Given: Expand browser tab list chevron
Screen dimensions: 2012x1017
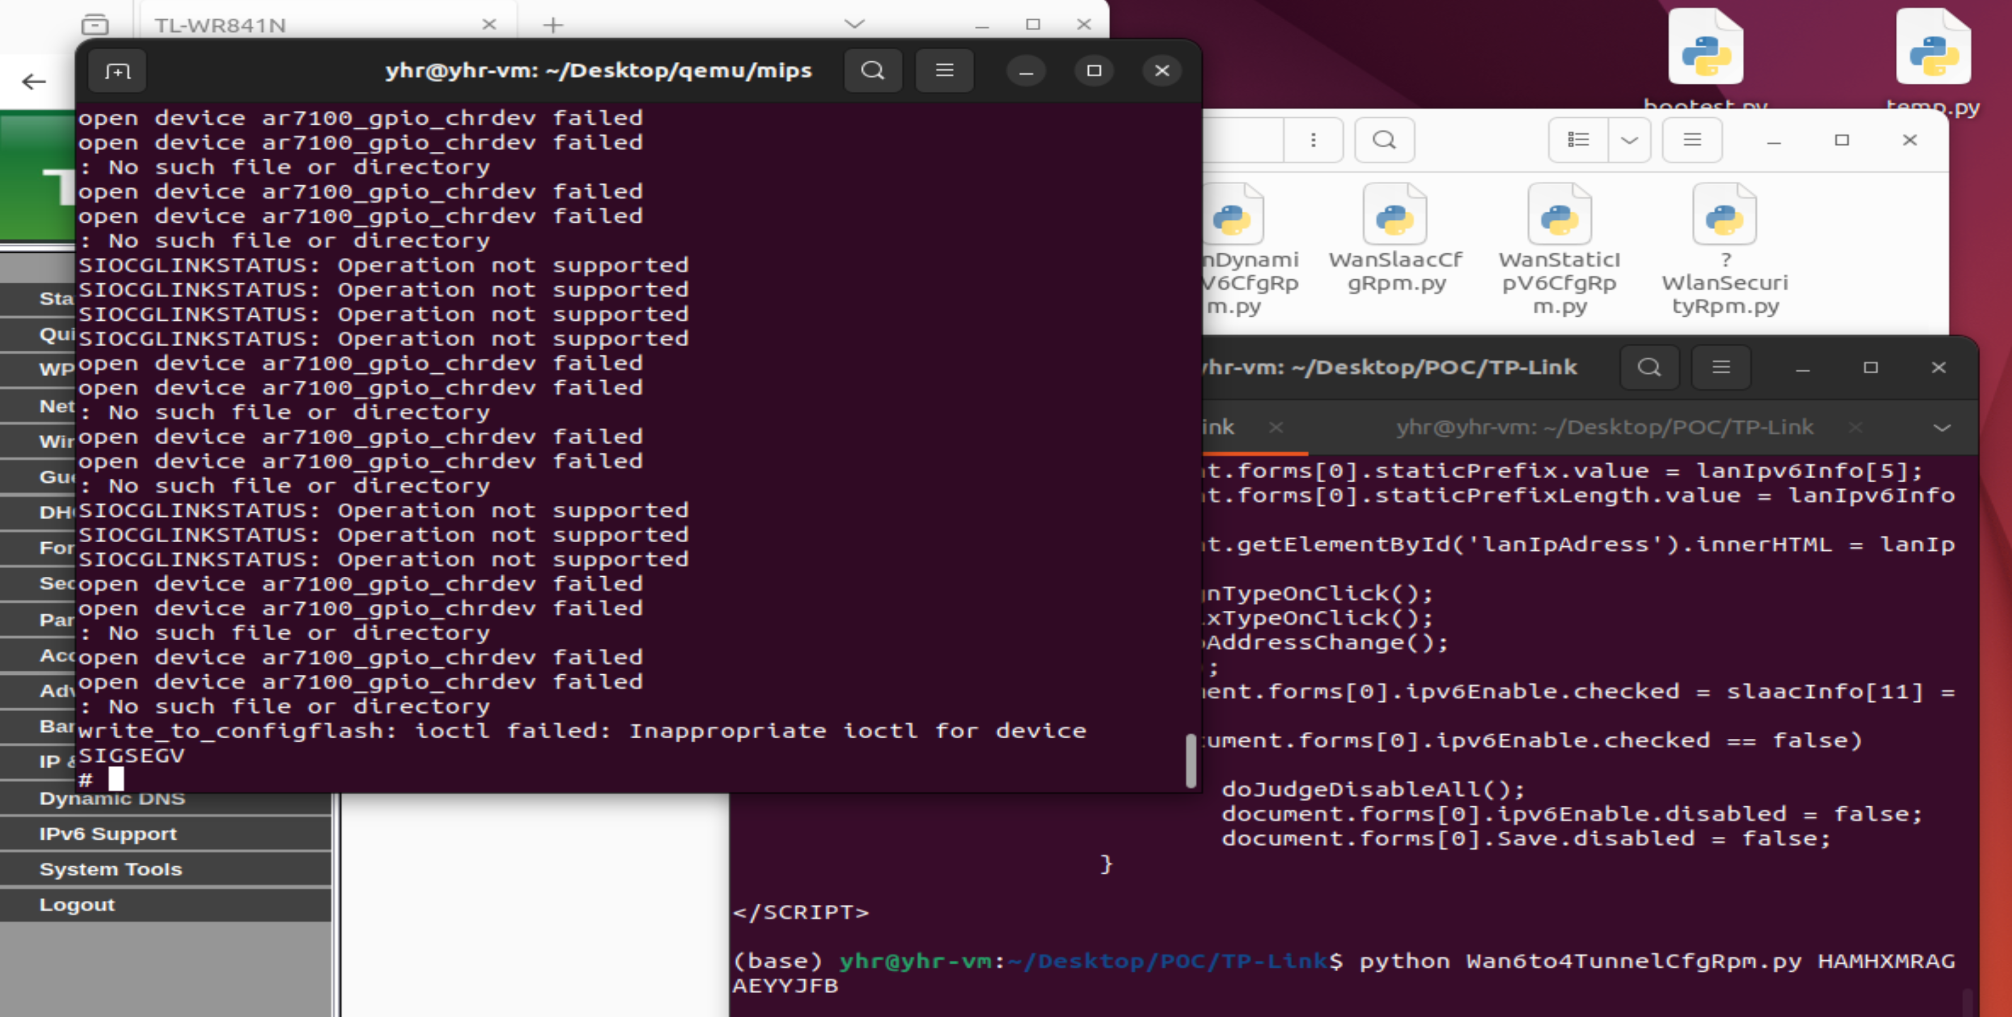Looking at the screenshot, I should pos(855,24).
